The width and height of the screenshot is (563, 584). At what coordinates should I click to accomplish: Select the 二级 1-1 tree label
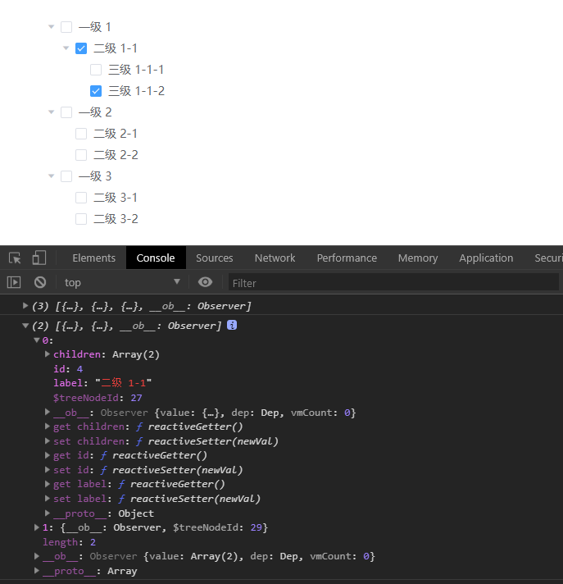pos(116,48)
